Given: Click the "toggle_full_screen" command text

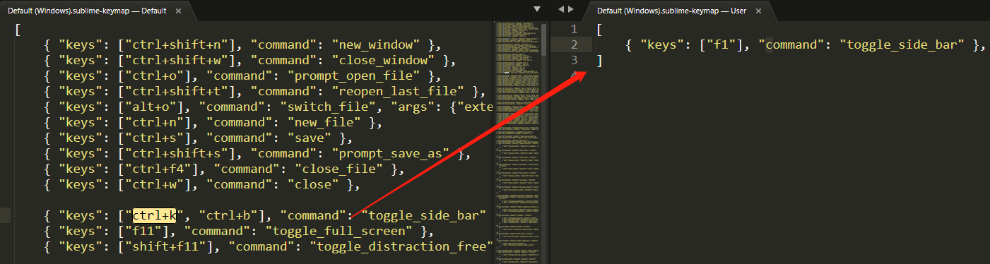Looking at the screenshot, I should 338,230.
